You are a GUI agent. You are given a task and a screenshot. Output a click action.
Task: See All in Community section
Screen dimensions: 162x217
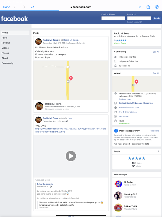point(156,52)
